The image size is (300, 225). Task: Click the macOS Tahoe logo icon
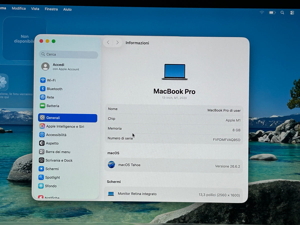pos(111,164)
